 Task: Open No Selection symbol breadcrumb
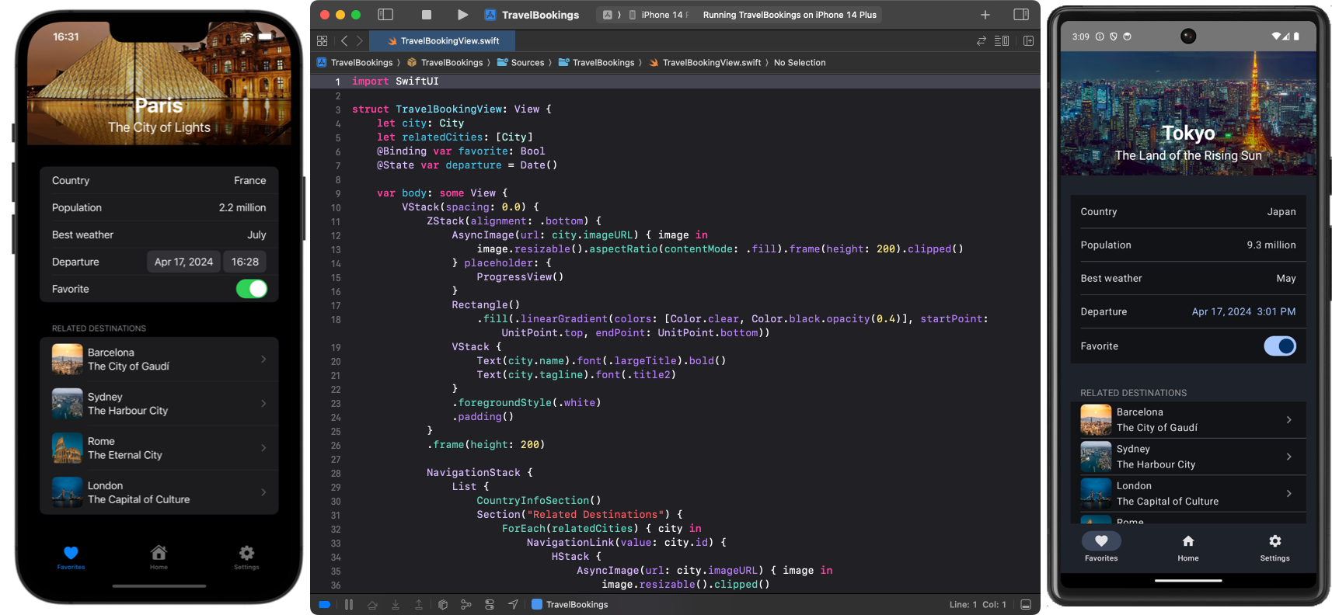[800, 63]
